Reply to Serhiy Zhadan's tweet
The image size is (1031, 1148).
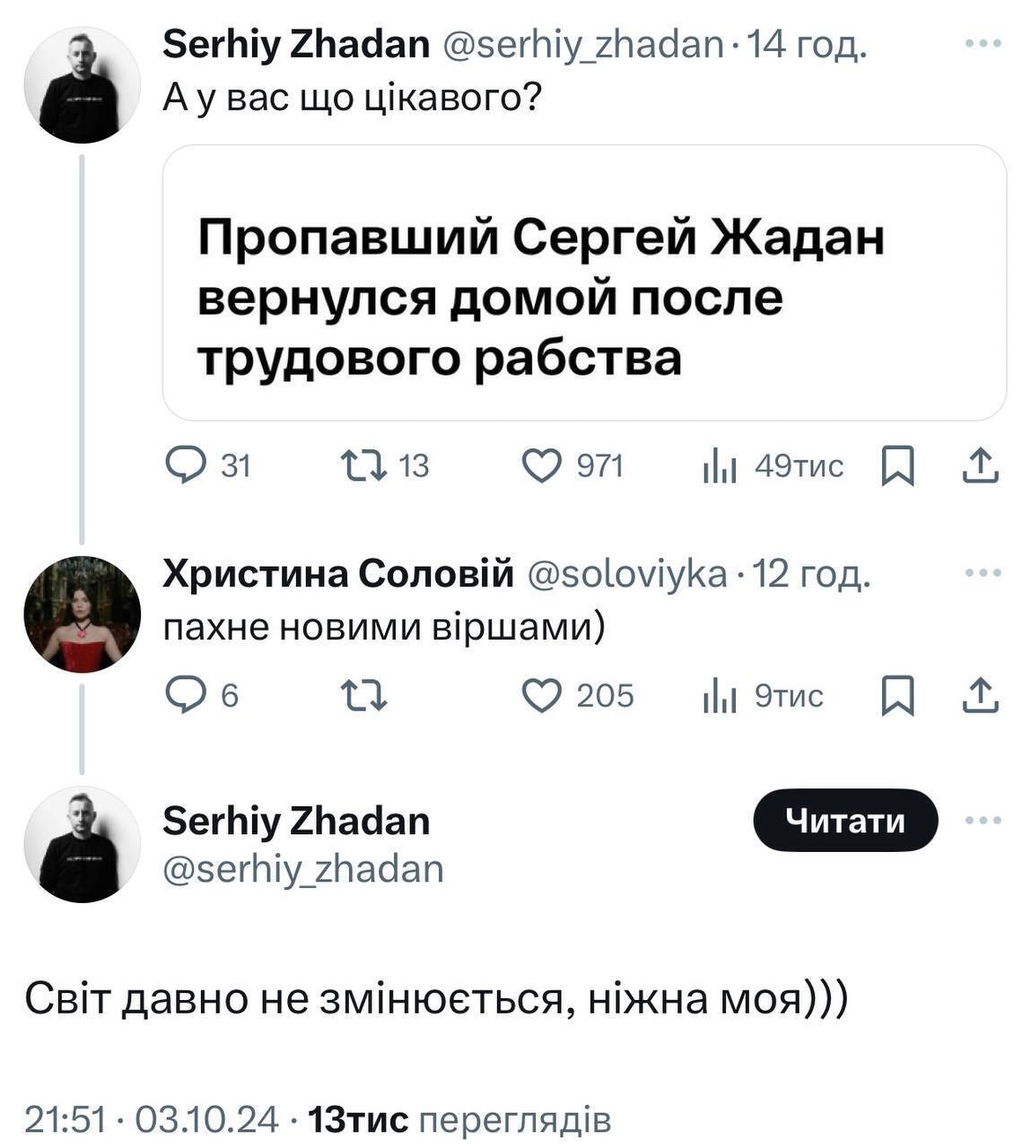pos(186,463)
